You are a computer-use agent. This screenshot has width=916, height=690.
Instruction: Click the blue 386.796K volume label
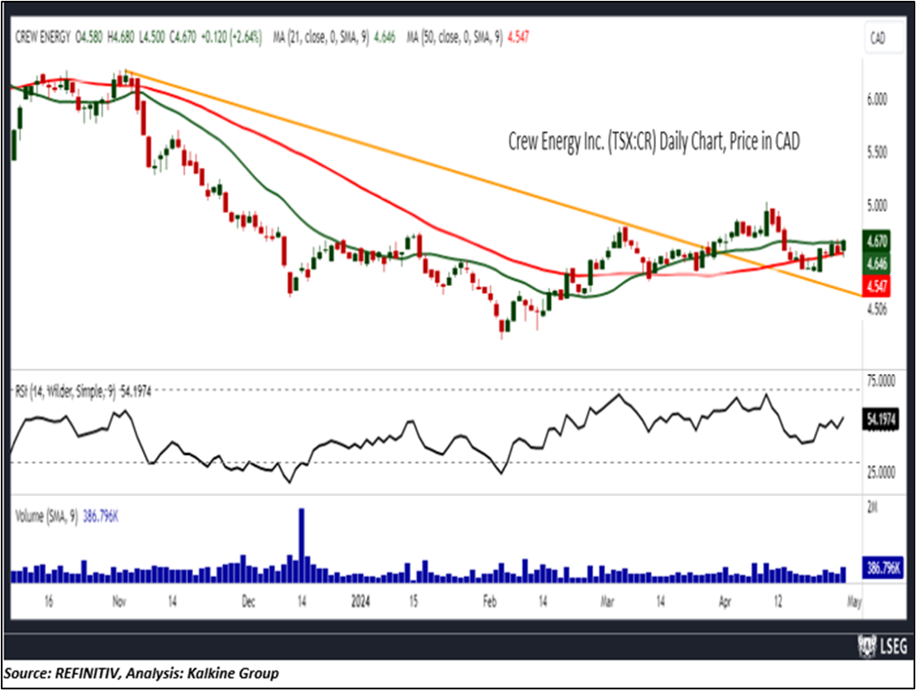click(883, 568)
